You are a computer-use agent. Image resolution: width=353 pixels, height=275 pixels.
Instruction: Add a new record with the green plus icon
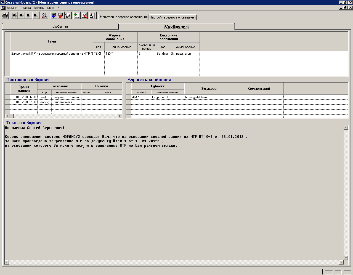[x=77, y=15]
